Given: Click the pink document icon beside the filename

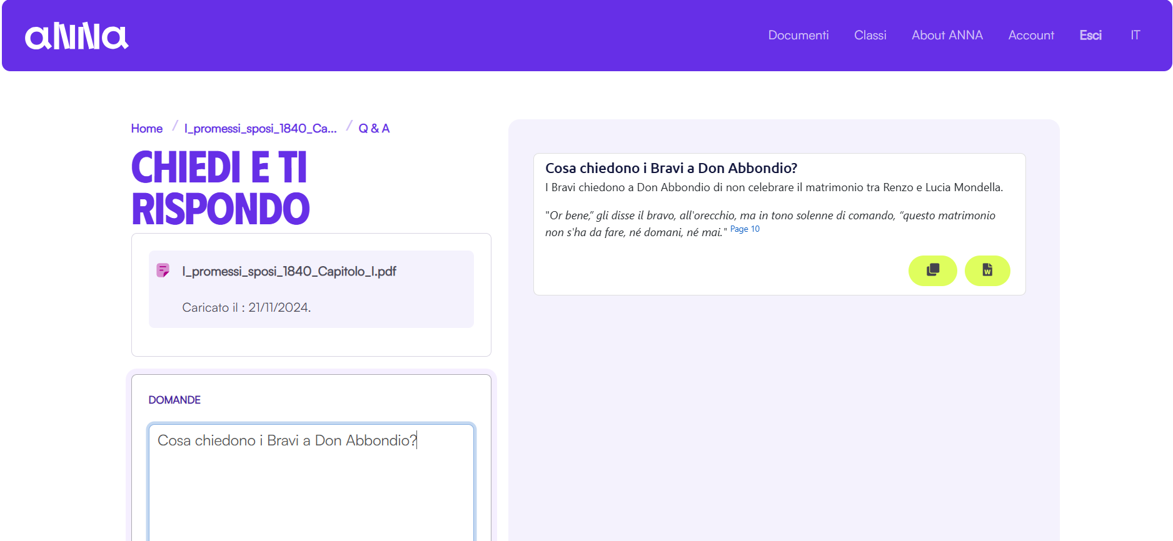Looking at the screenshot, I should (x=163, y=270).
